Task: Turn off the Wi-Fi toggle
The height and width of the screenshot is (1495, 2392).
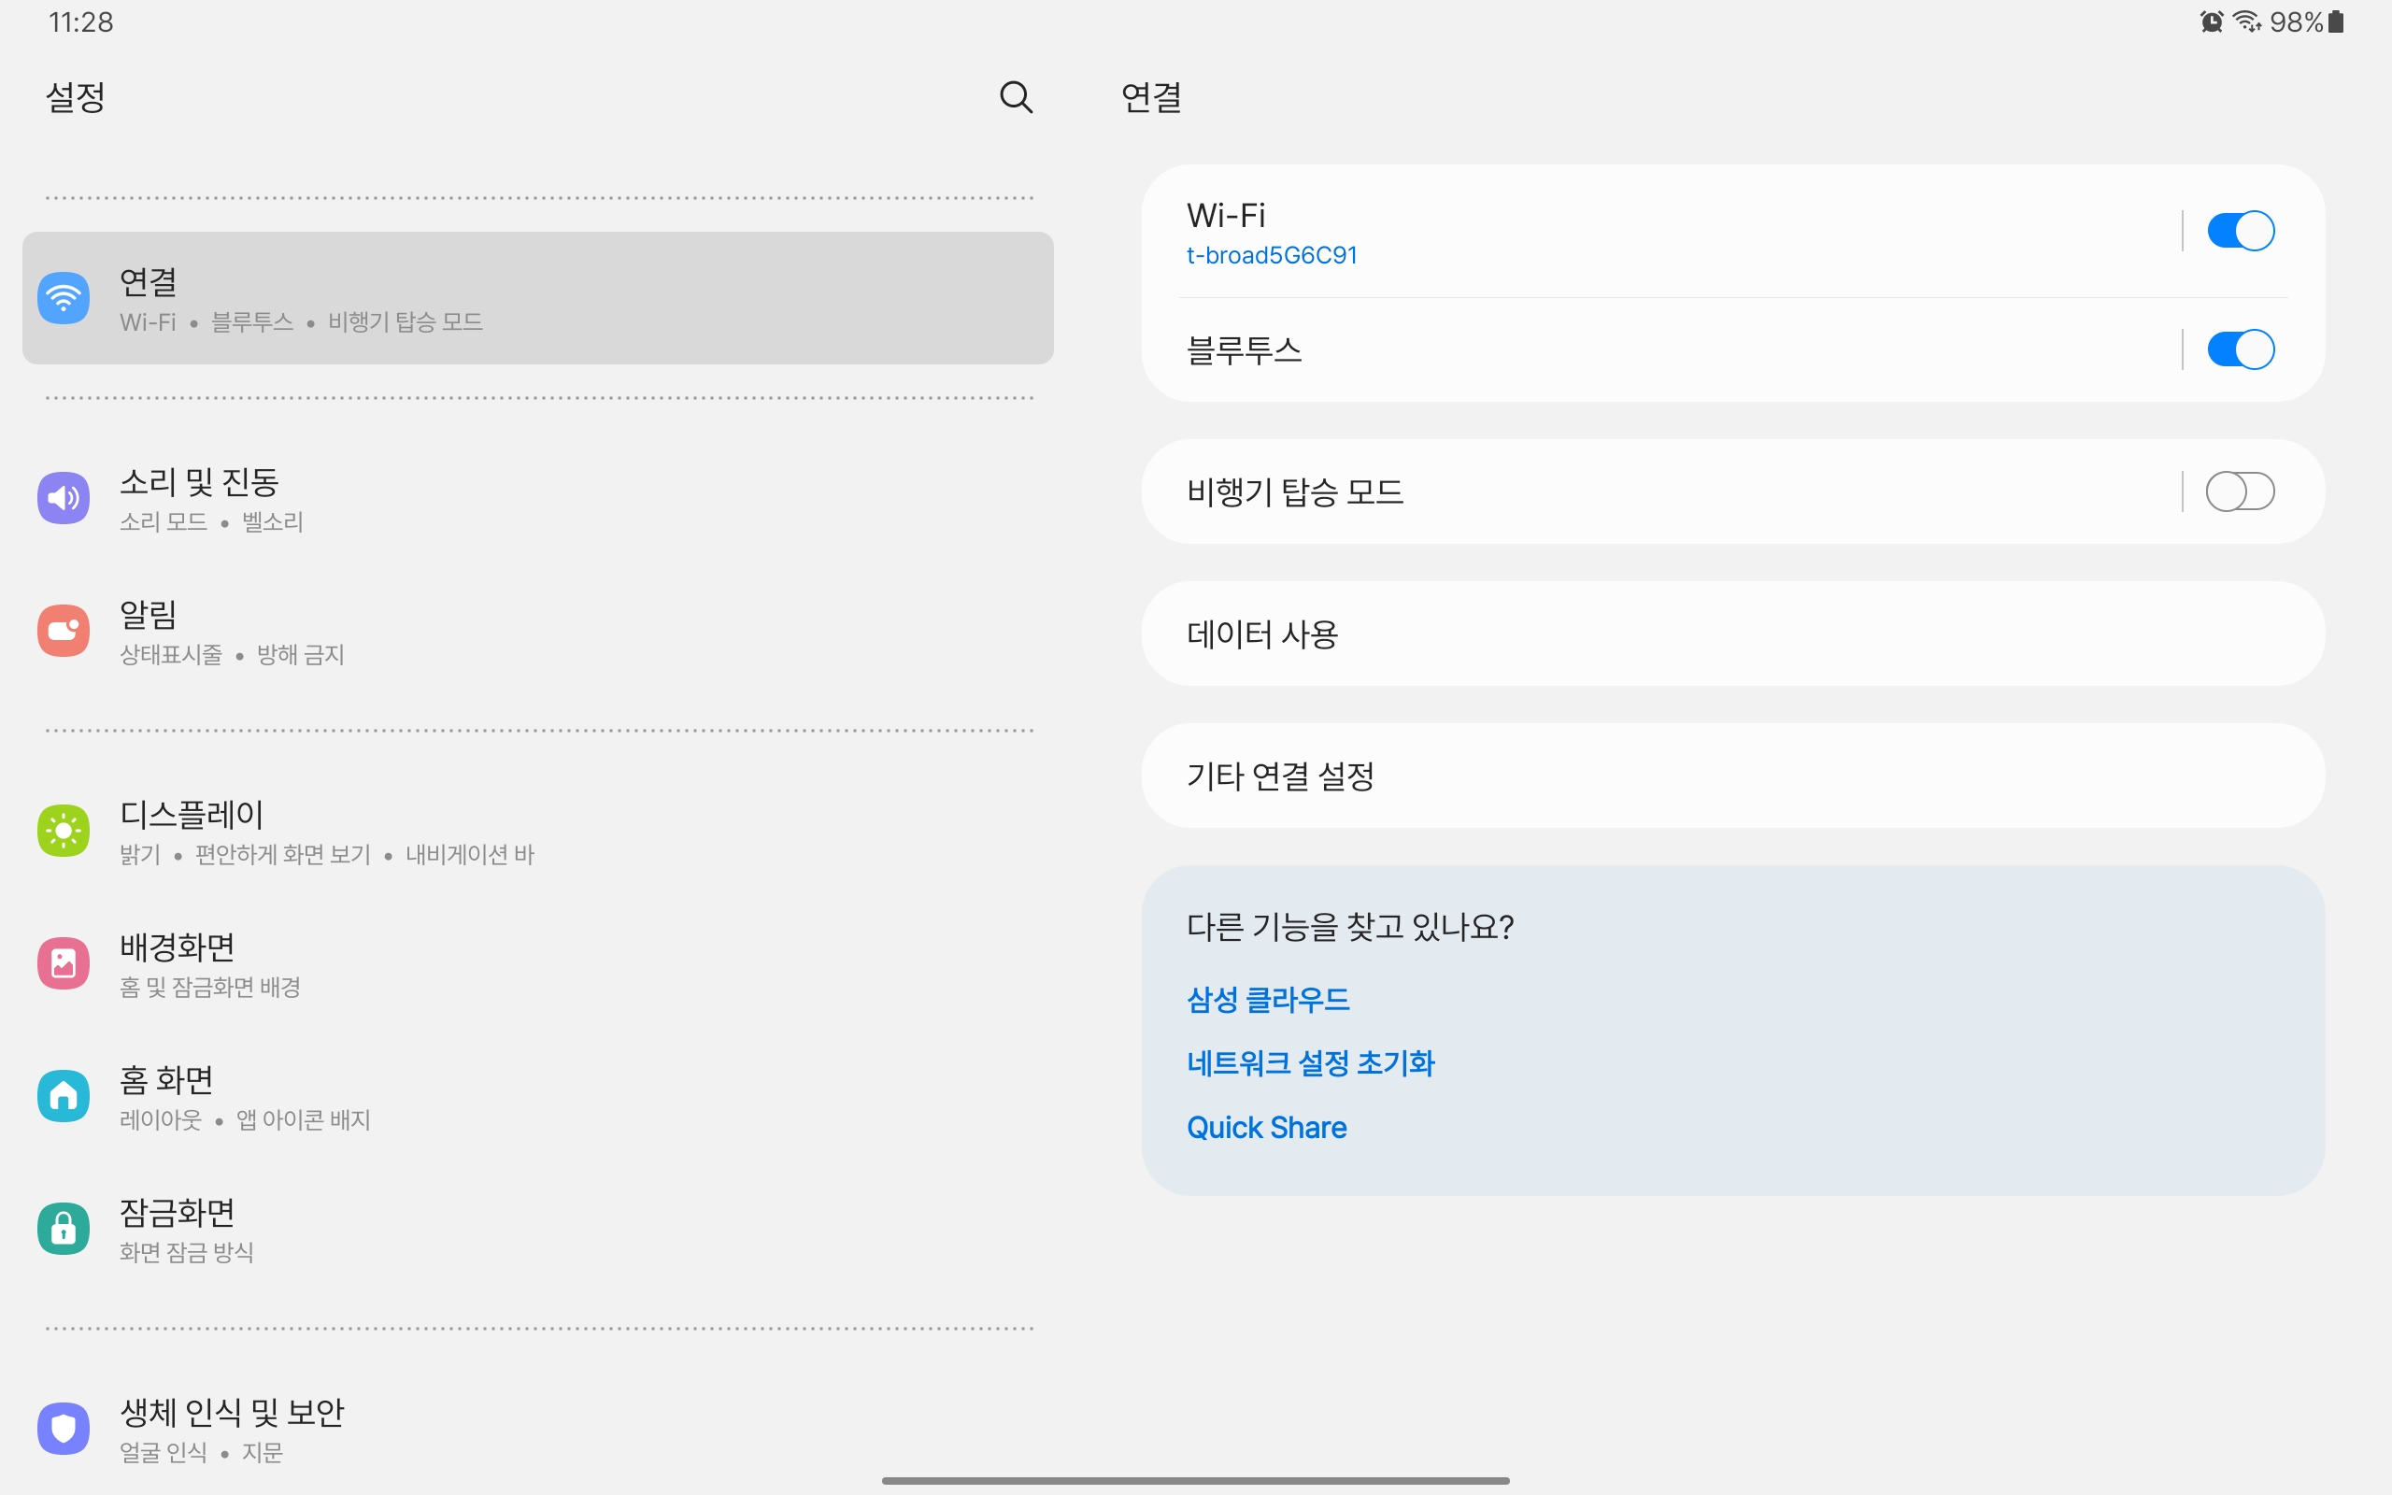Action: pos(2240,232)
